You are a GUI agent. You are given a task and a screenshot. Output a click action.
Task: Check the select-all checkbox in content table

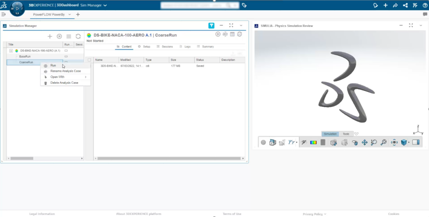tap(89, 60)
